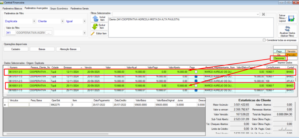This screenshot has width=299, height=138.
Task: Refresh with Atualizar Dados (Aplicar Filtro) icon
Action: pos(287,29)
